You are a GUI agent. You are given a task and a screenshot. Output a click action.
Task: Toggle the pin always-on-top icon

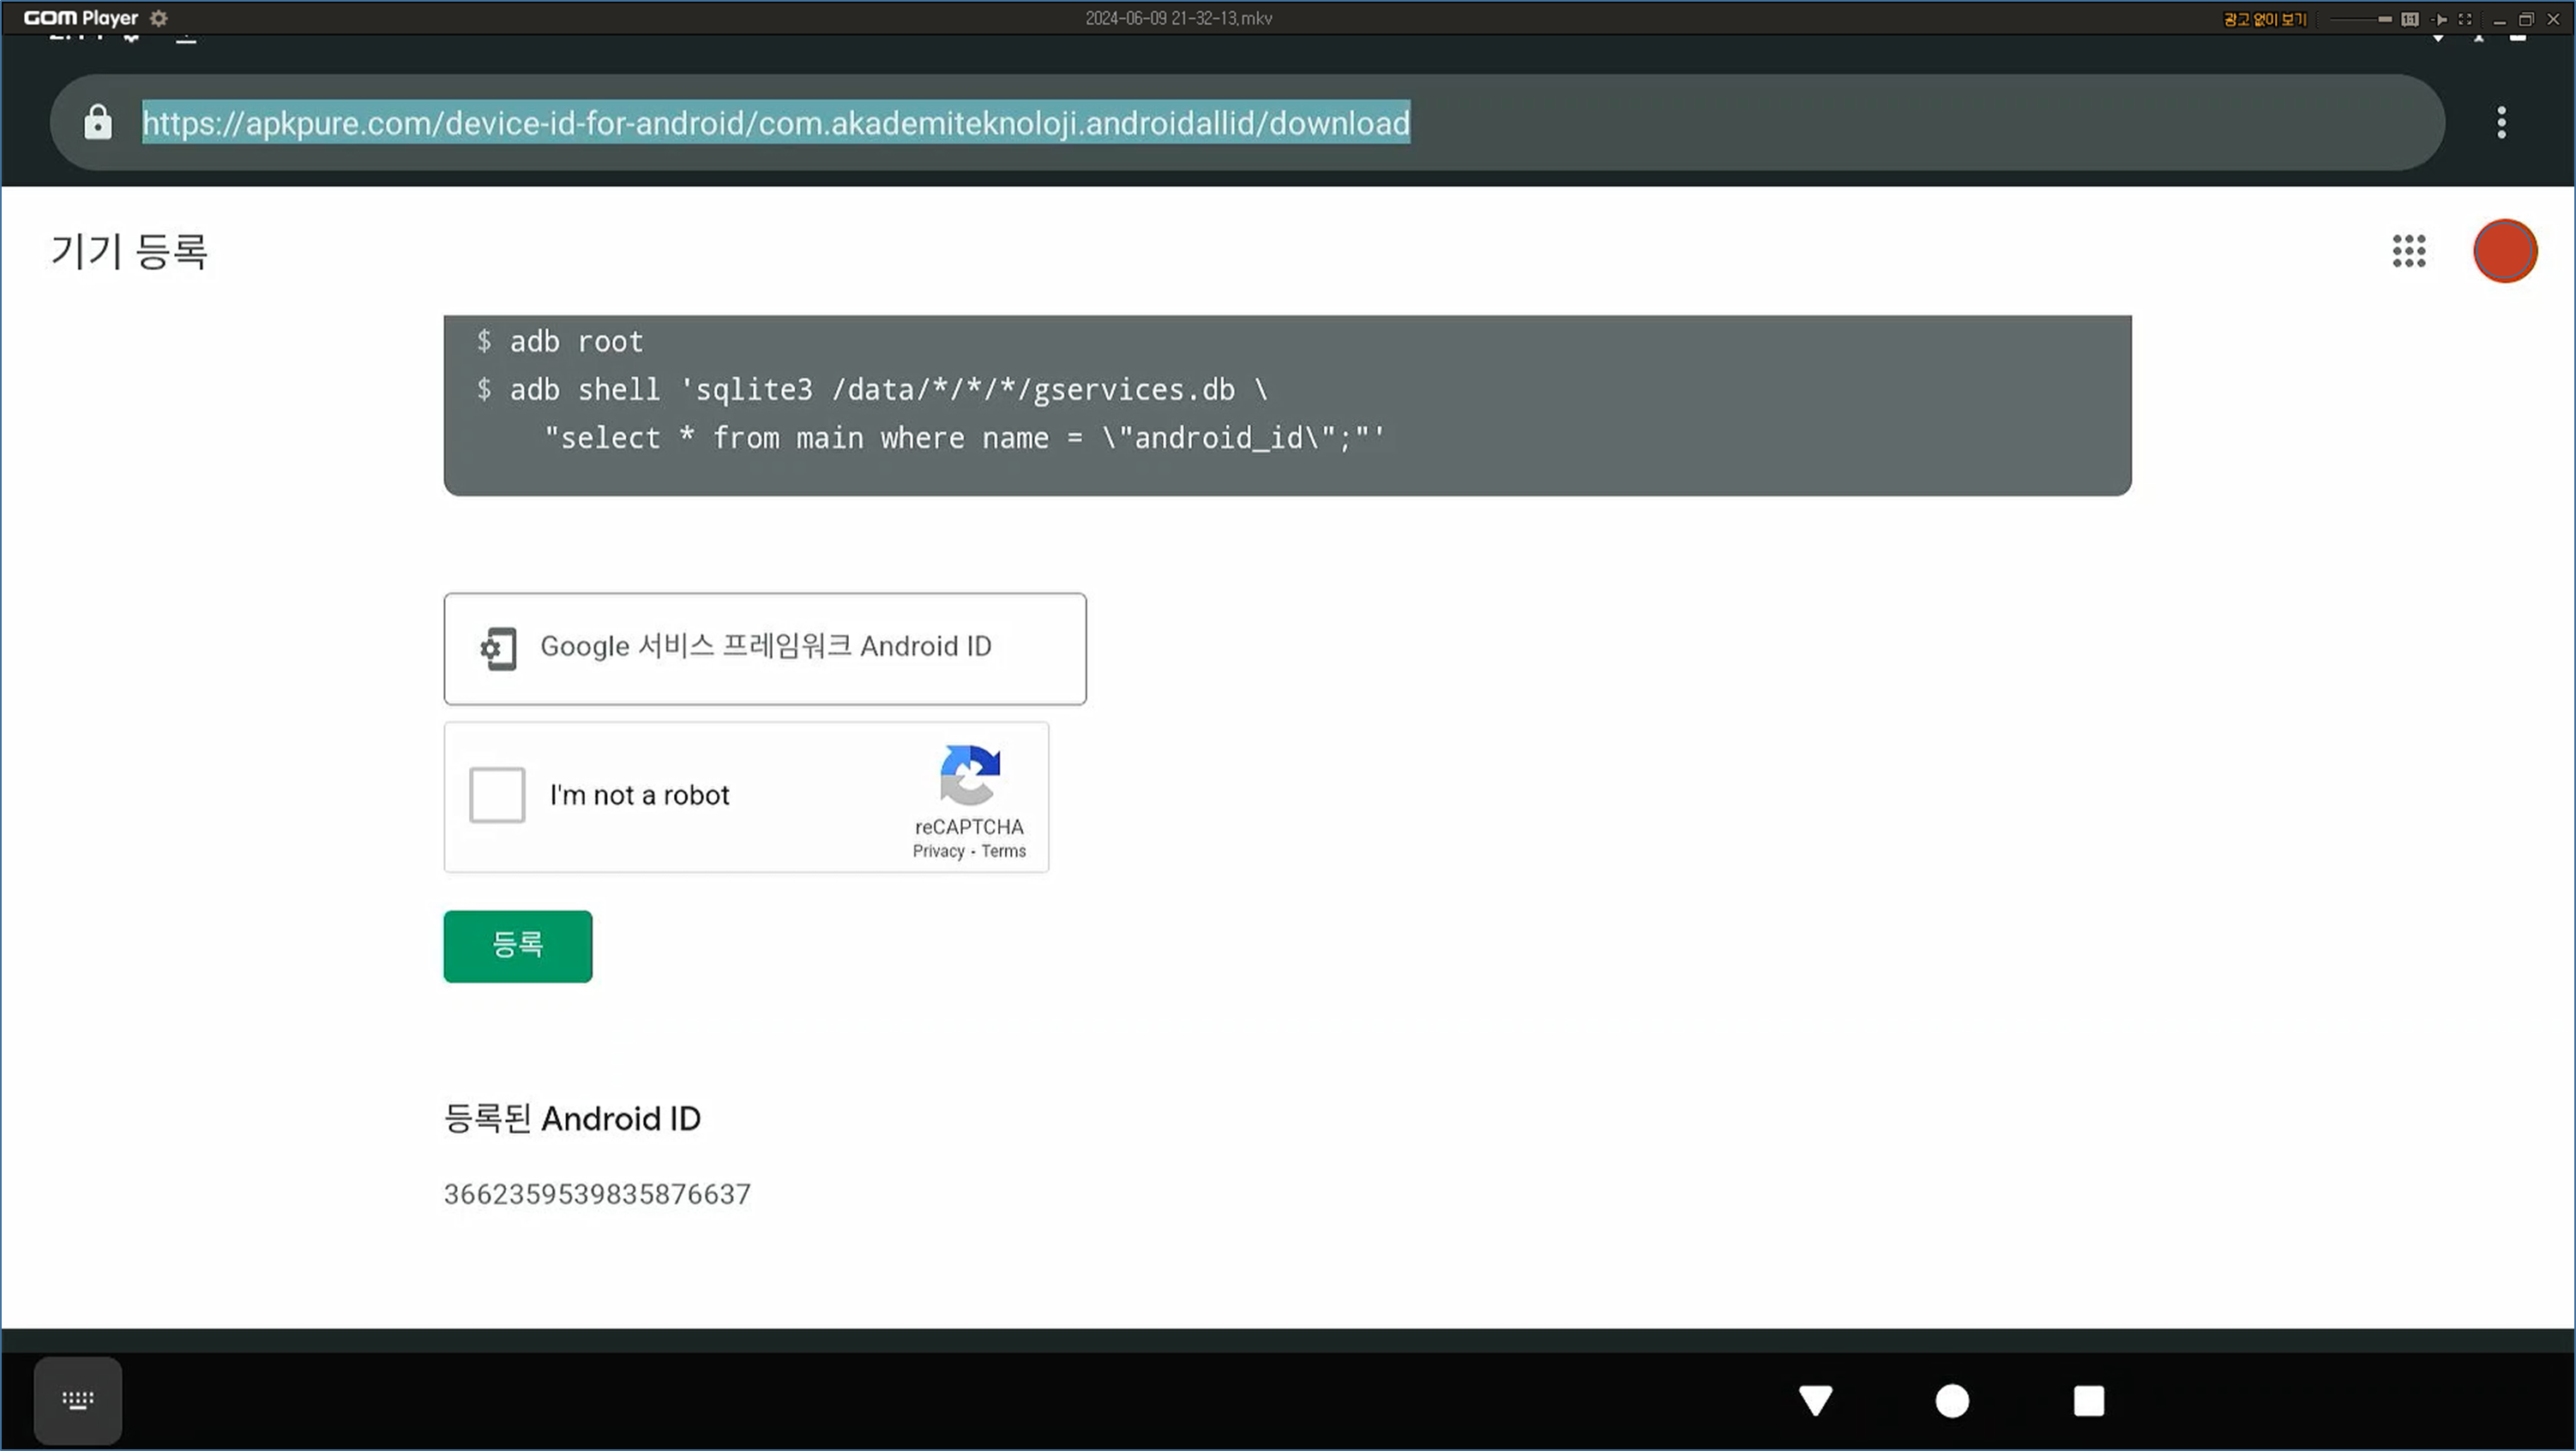pyautogui.click(x=2439, y=20)
